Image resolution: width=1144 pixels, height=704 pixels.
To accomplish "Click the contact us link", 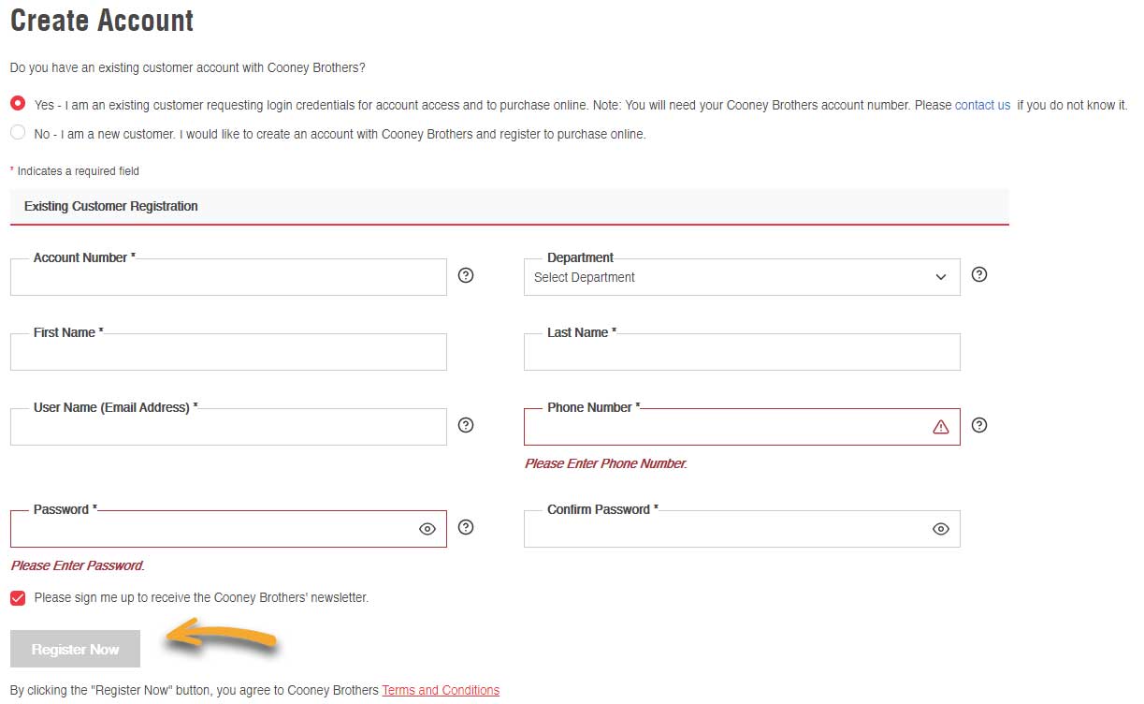I will point(982,105).
